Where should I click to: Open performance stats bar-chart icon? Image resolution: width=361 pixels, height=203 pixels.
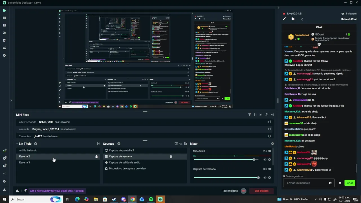[17, 191]
